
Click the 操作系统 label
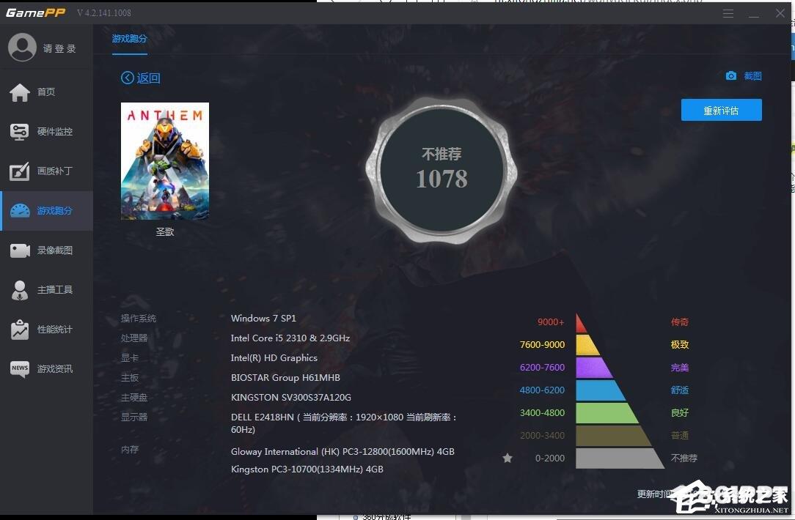pos(139,319)
